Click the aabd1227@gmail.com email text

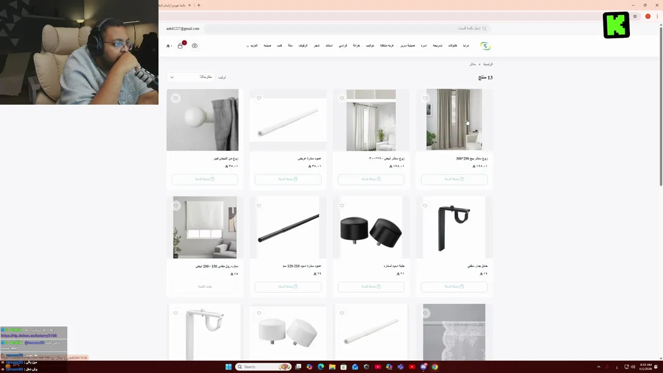(183, 28)
